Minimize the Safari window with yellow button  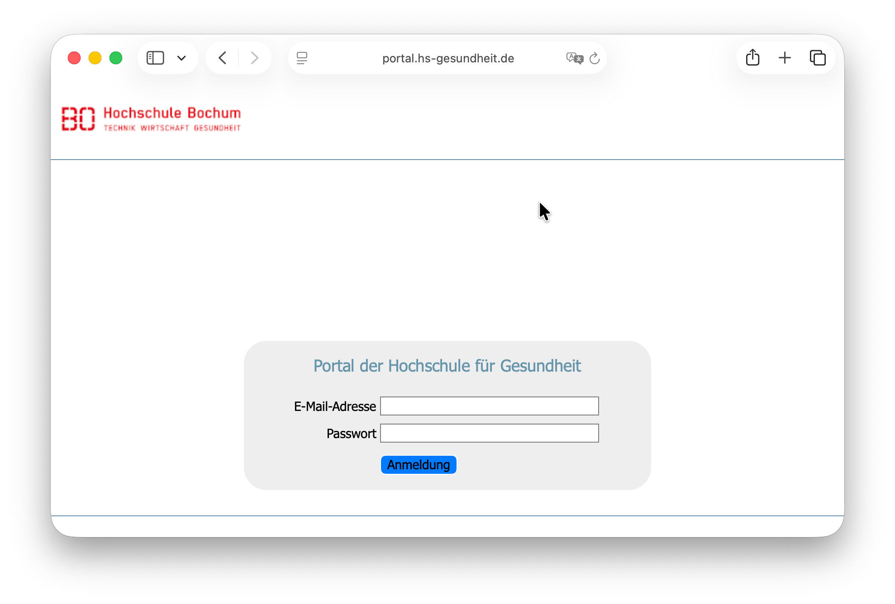click(x=95, y=58)
